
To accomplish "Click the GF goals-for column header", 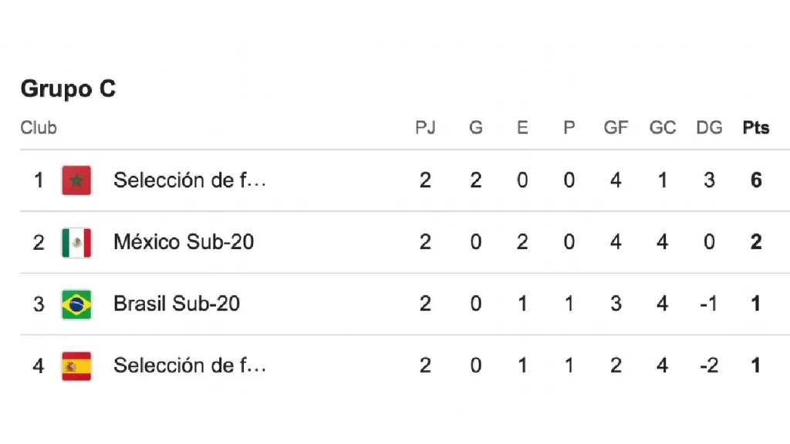I will pyautogui.click(x=616, y=128).
